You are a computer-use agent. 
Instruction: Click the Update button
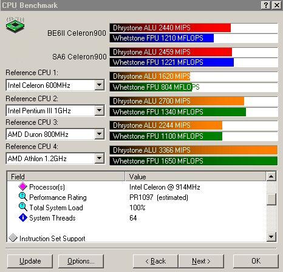tap(30, 261)
